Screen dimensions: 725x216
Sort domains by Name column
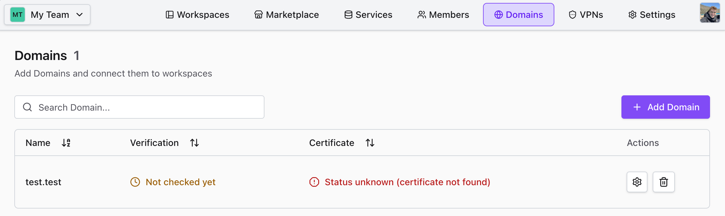(x=66, y=143)
